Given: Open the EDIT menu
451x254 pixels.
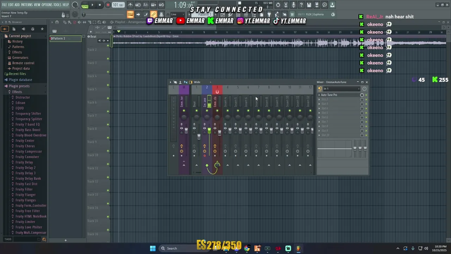Looking at the screenshot, I should tap(11, 5).
